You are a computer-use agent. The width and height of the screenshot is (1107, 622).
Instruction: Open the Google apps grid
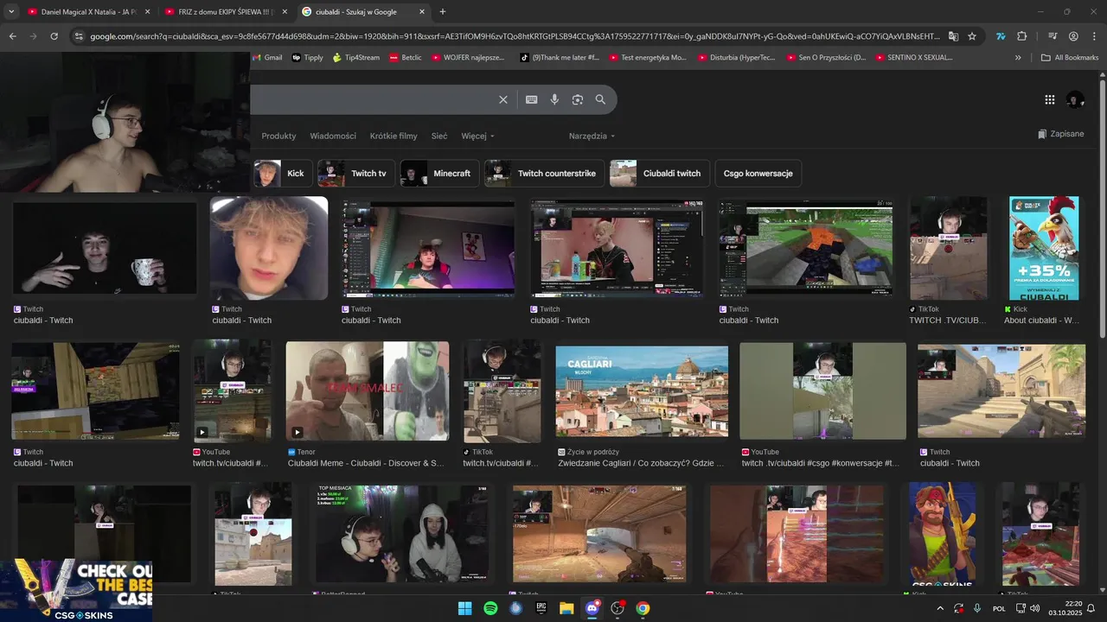coord(1049,99)
